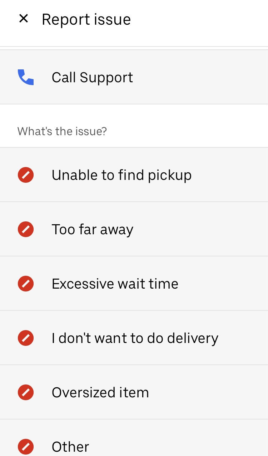This screenshot has height=456, width=268.
Task: Tap the phone handset symbol for support
Action: (x=25, y=77)
